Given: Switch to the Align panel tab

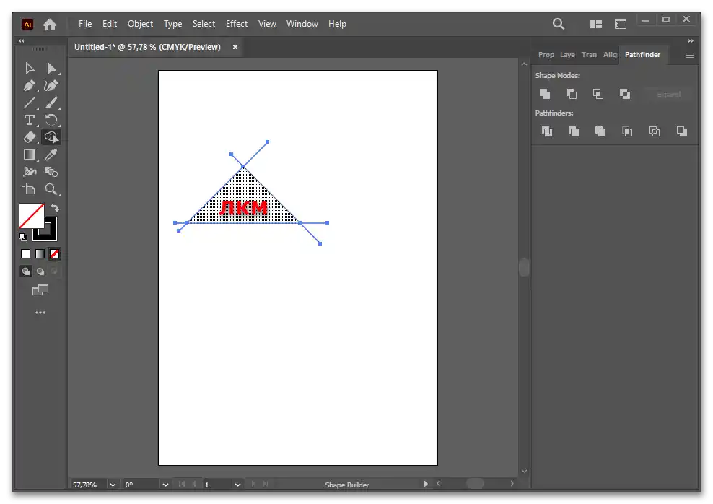Looking at the screenshot, I should [611, 55].
